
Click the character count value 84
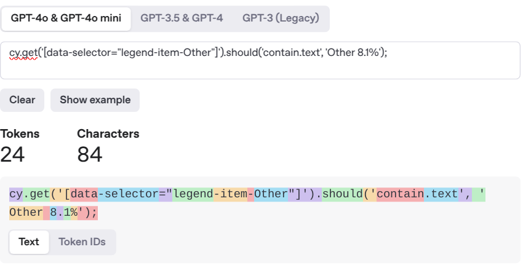[90, 154]
